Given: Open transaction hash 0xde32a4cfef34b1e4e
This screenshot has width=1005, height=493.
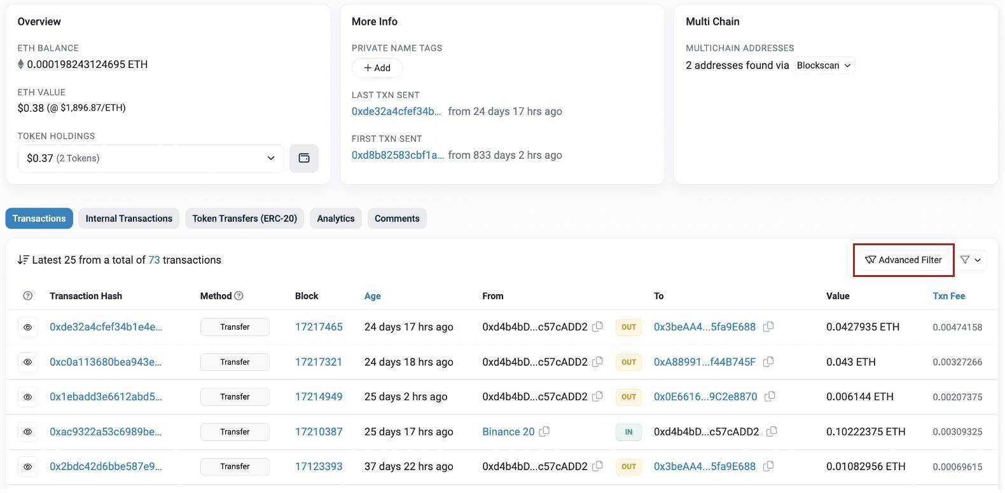Looking at the screenshot, I should (x=106, y=327).
